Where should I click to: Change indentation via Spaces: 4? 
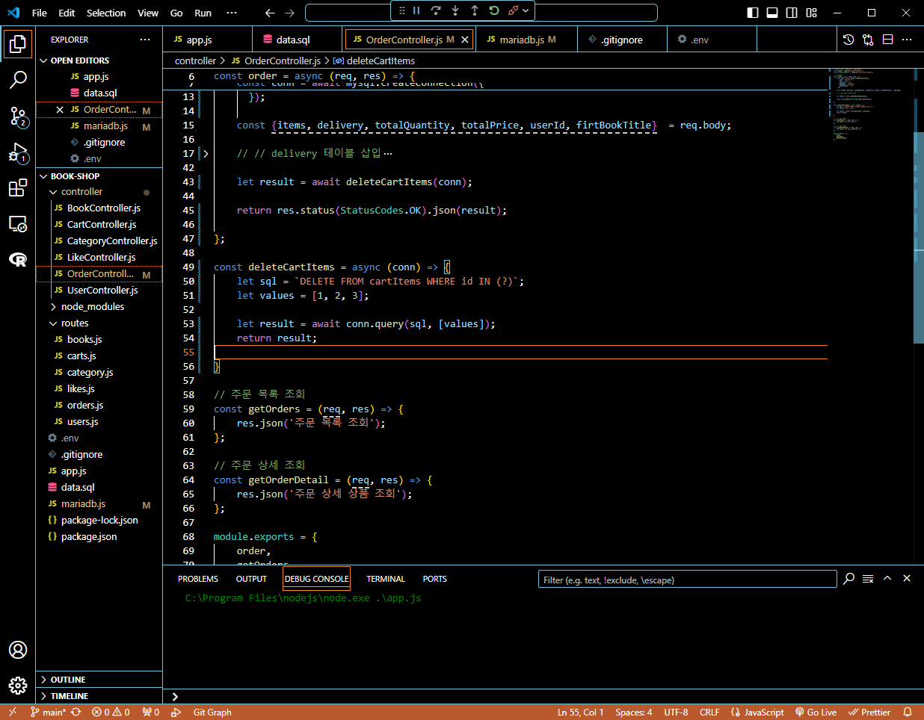pyautogui.click(x=634, y=712)
